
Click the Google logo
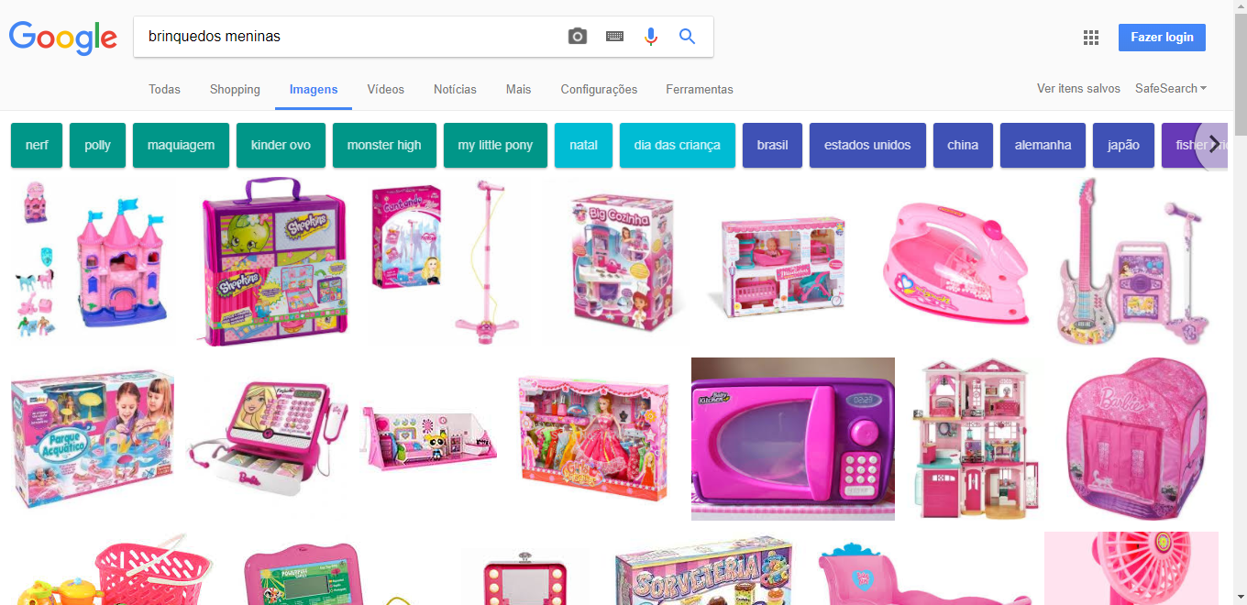click(x=63, y=38)
